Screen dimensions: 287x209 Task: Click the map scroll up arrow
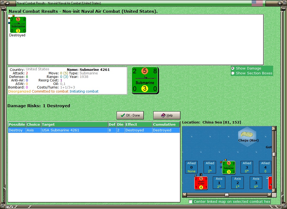click(274, 128)
